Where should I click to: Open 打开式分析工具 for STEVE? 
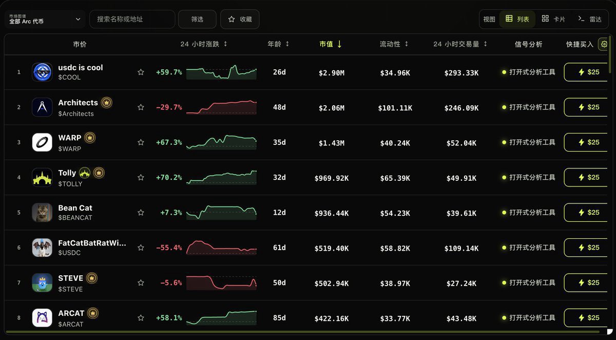529,282
